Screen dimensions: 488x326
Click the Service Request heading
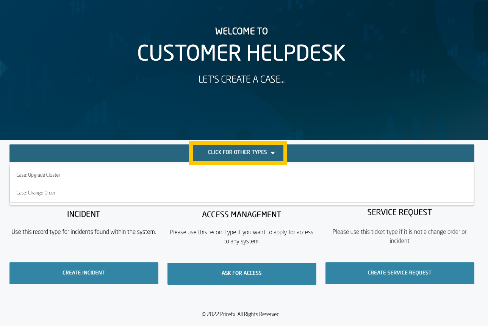[x=399, y=212]
